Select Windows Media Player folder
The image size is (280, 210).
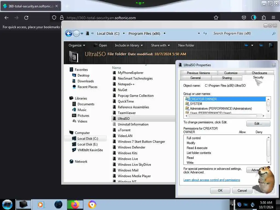pyautogui.click(x=134, y=176)
